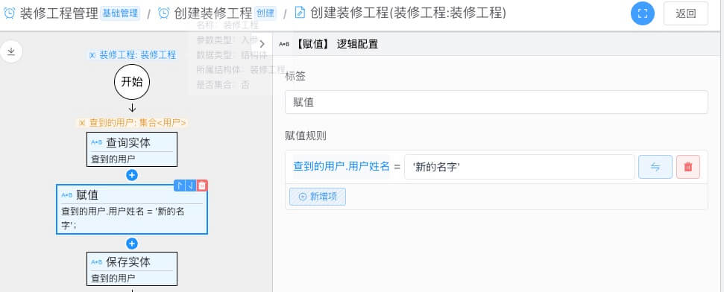Click the 装修工程: 装修工程 parameter tag
This screenshot has height=292, width=724.
coord(133,55)
